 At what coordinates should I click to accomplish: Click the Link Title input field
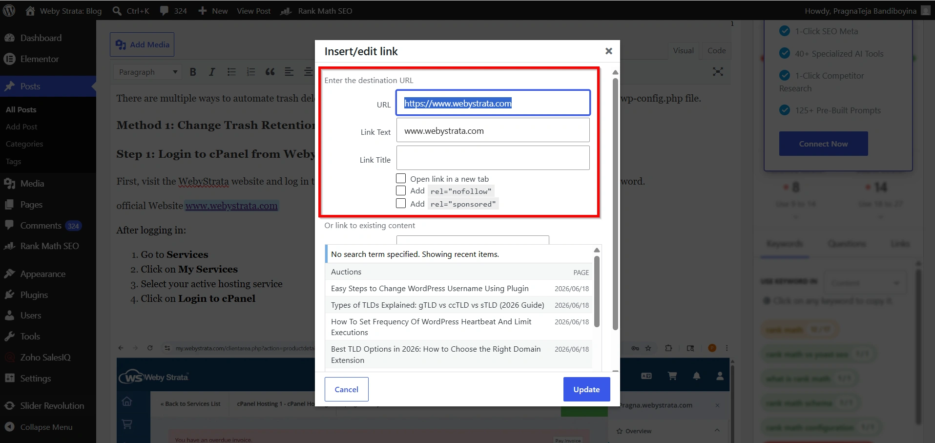click(493, 158)
